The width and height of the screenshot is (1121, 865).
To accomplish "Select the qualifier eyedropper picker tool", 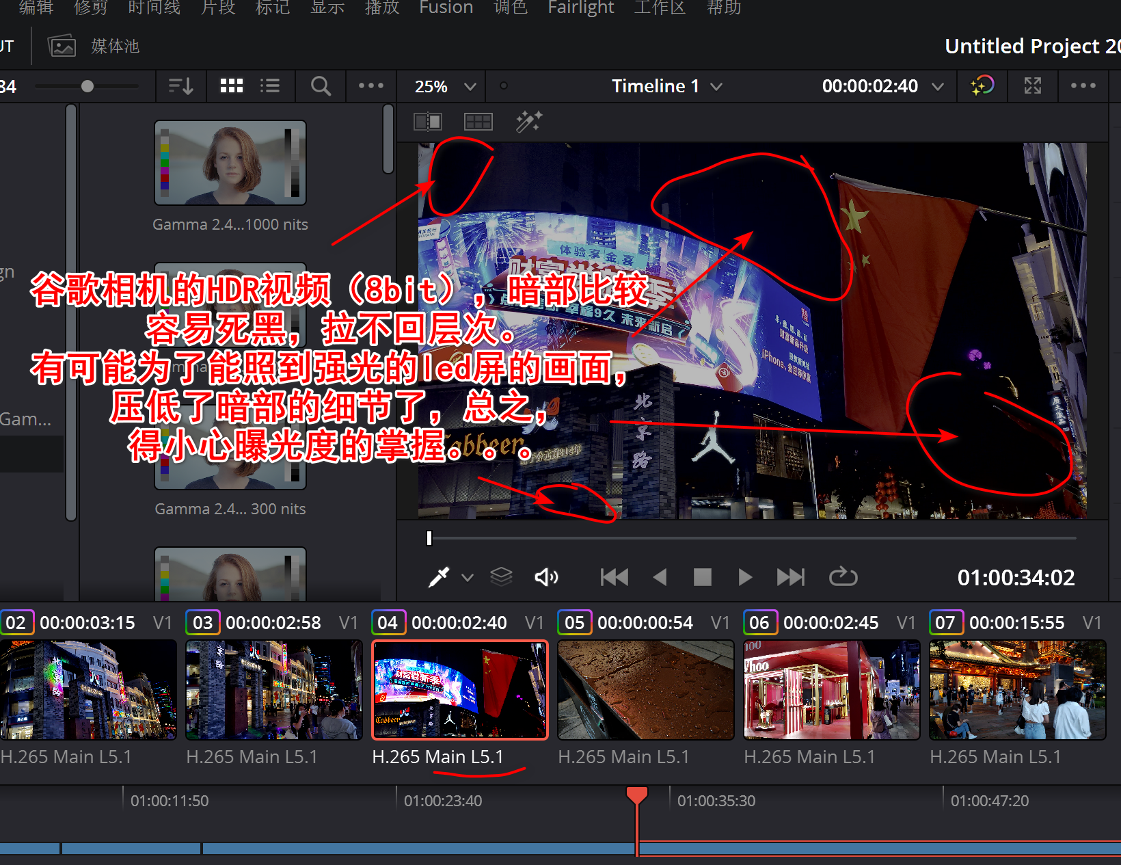I will pyautogui.click(x=439, y=577).
